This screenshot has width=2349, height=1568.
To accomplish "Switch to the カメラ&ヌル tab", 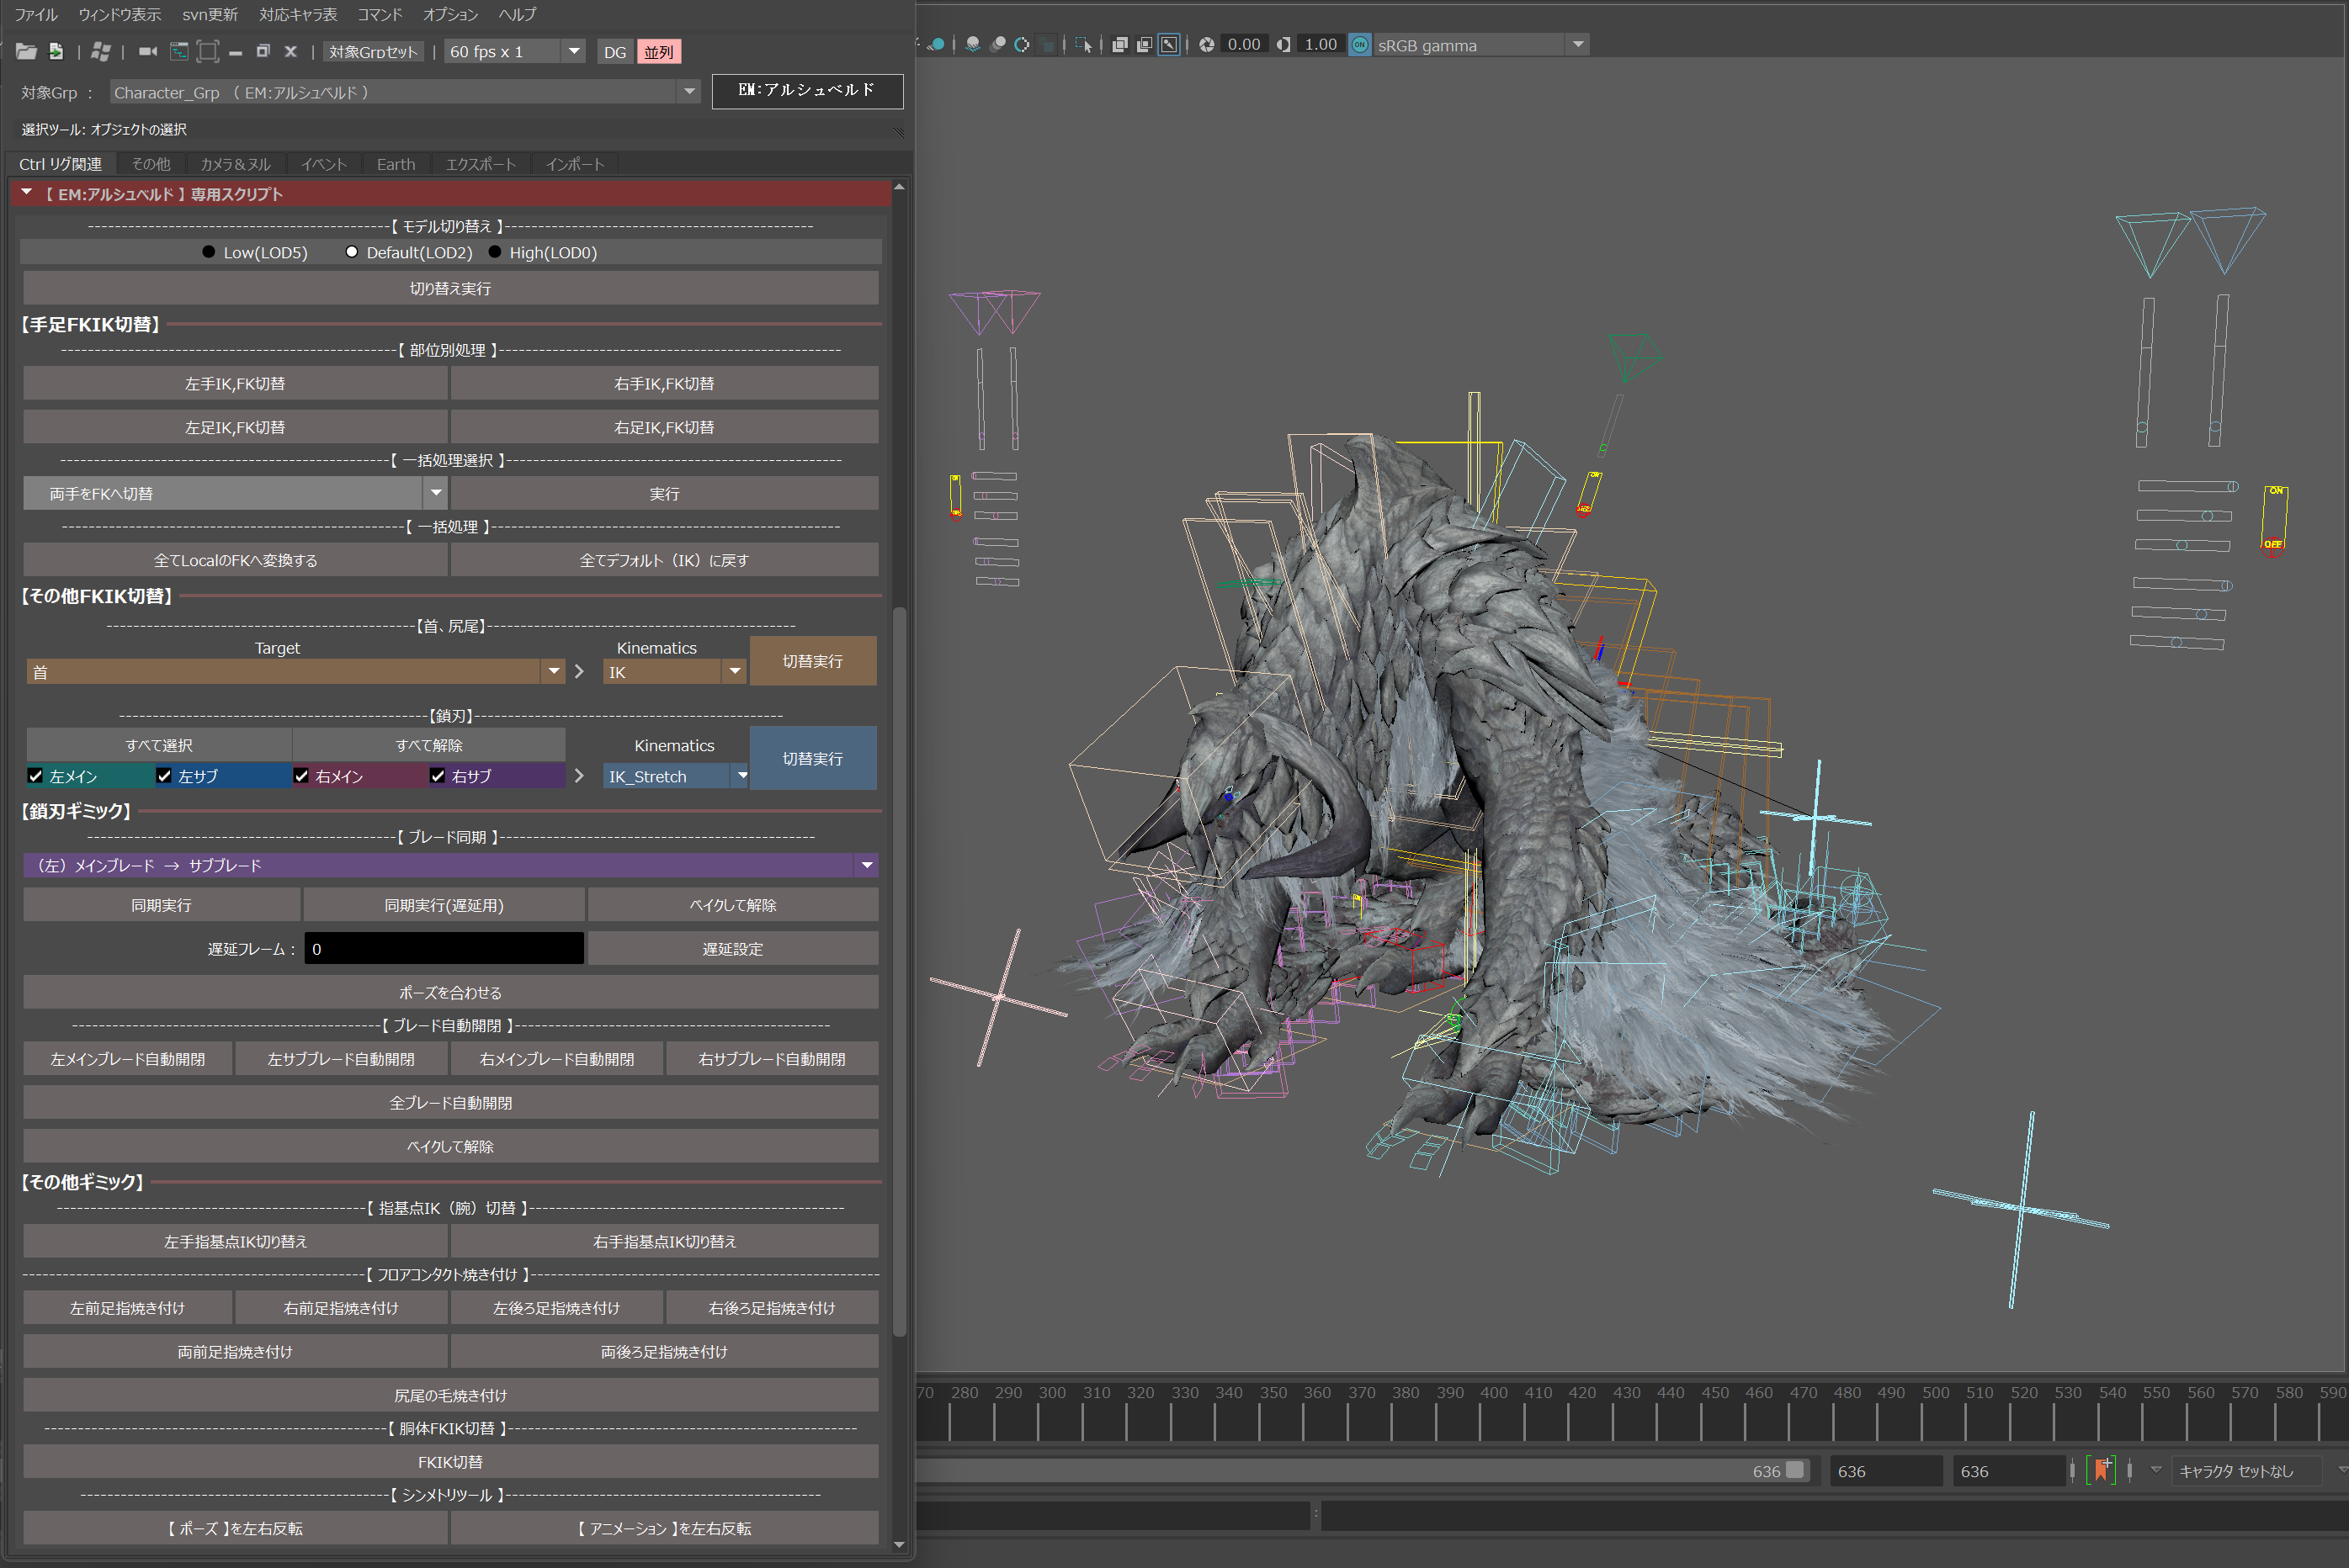I will point(235,164).
